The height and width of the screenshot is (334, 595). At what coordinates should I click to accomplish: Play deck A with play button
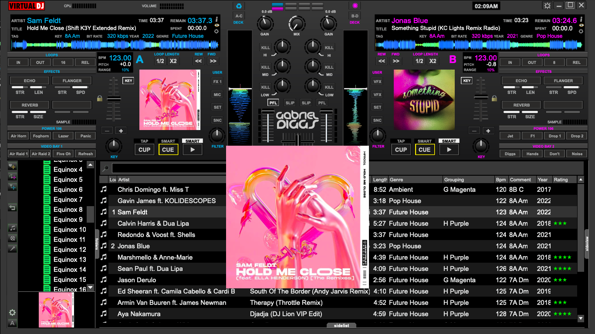pos(192,149)
